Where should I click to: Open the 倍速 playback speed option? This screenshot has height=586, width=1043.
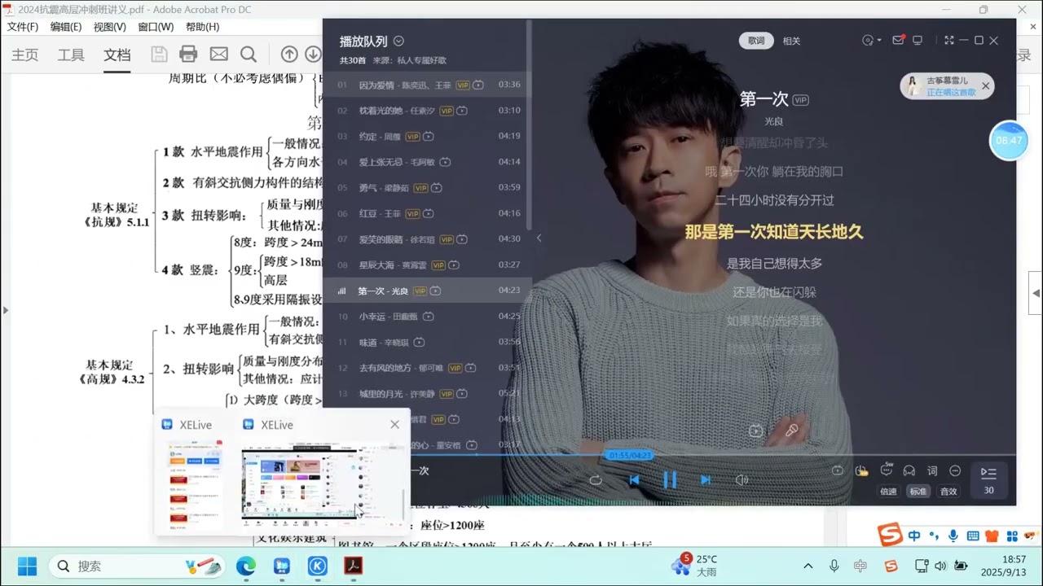(888, 491)
